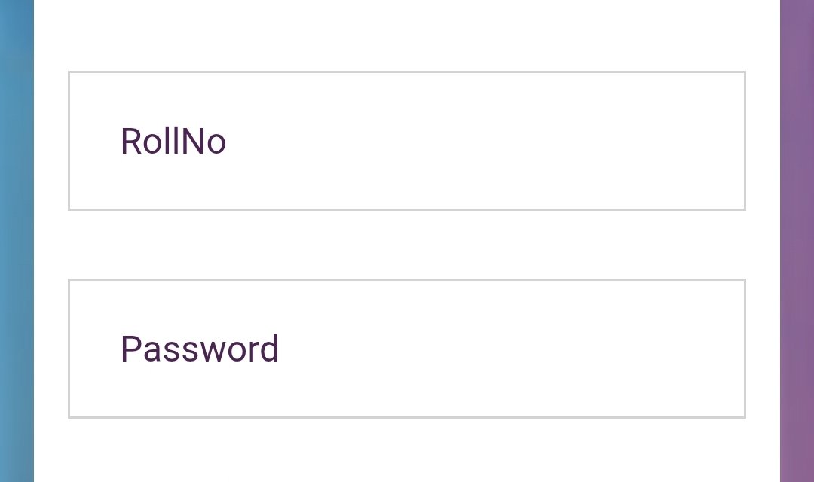
Task: Click the RollNo placeholder text
Action: click(x=173, y=142)
